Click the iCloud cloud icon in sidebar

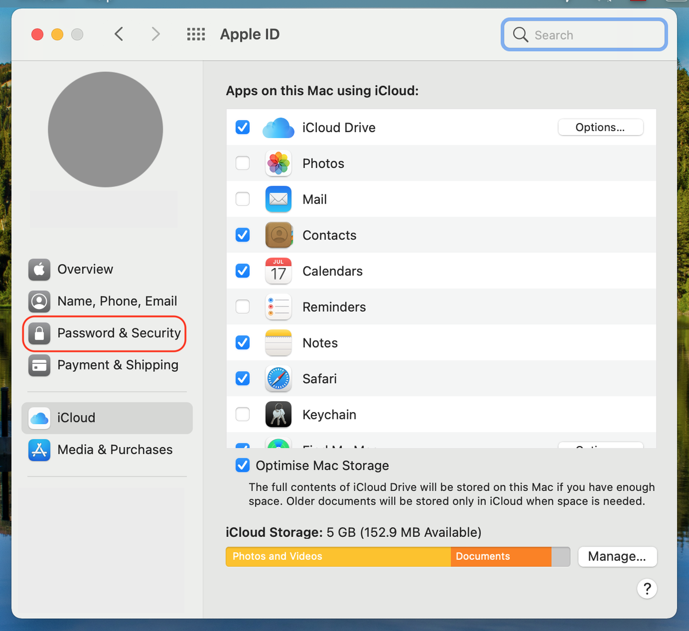click(x=39, y=418)
